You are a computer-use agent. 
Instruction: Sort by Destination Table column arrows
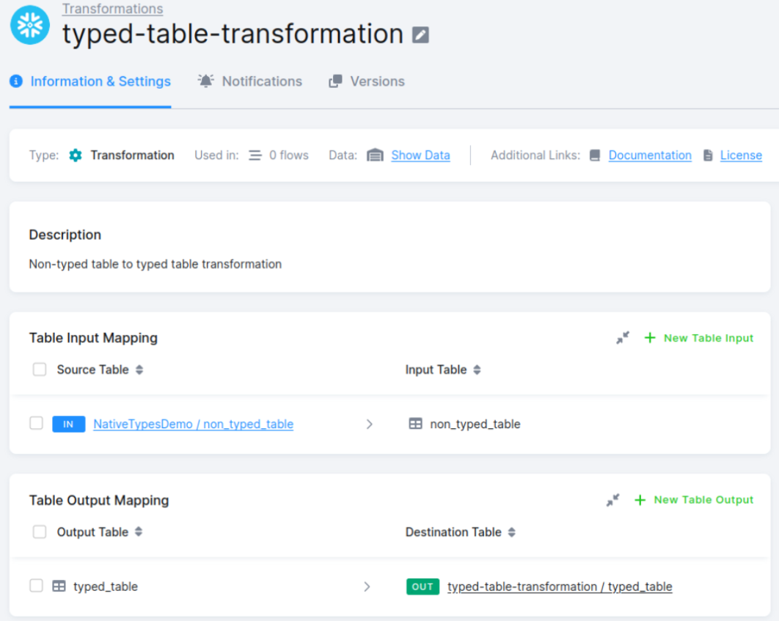click(x=512, y=532)
